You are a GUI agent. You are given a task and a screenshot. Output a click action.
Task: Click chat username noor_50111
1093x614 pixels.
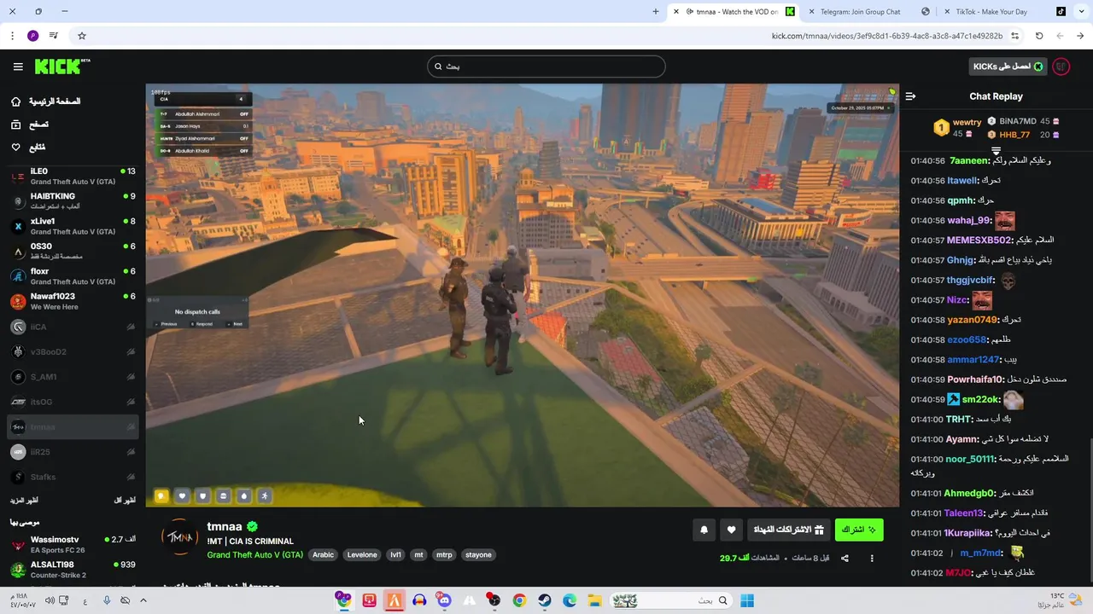coord(970,460)
